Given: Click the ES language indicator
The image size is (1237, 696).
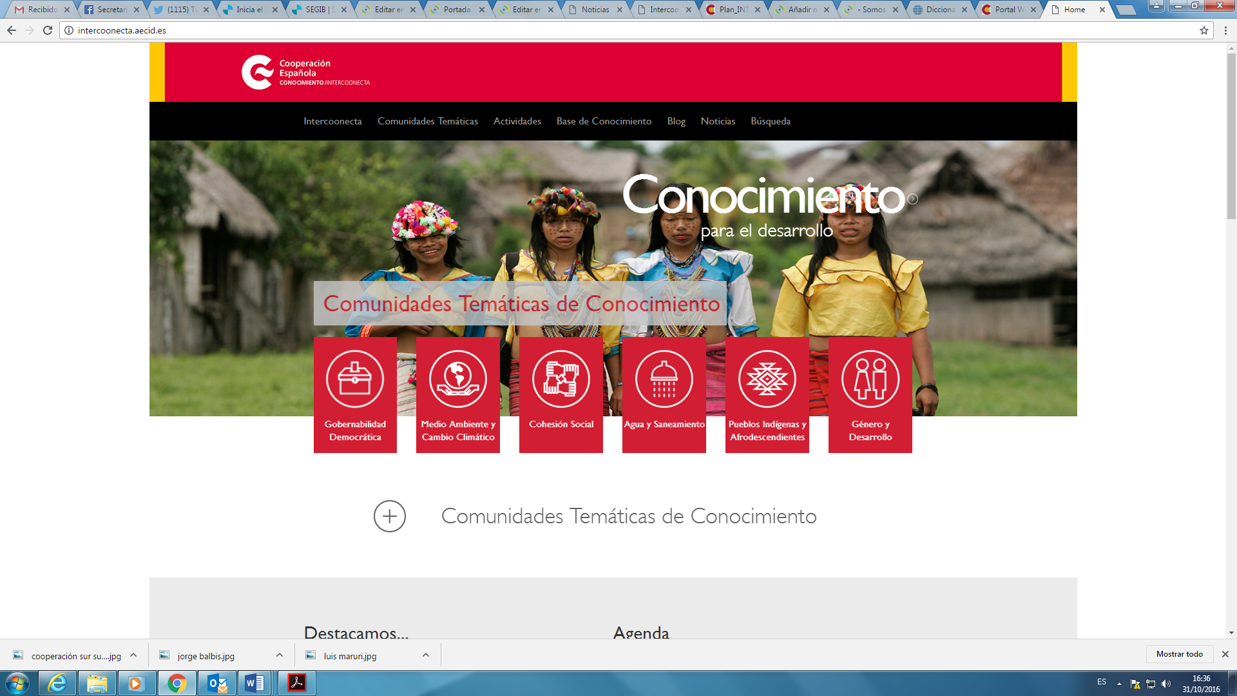Looking at the screenshot, I should [1102, 682].
